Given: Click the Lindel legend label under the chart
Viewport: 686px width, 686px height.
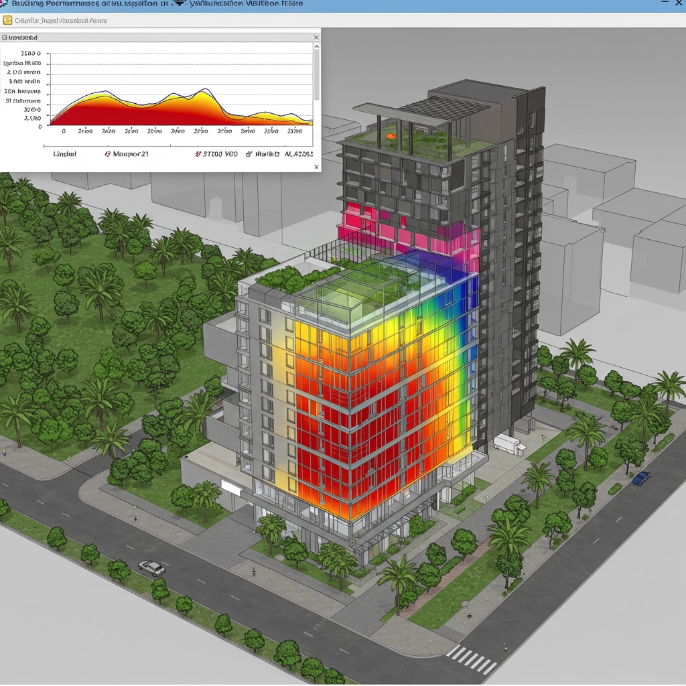Looking at the screenshot, I should tap(65, 154).
